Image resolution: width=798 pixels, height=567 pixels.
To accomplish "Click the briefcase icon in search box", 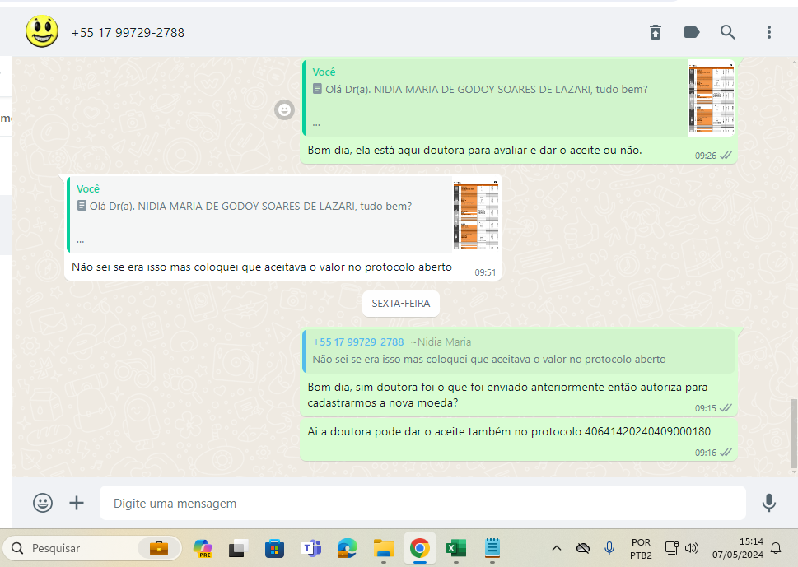I will tap(159, 548).
